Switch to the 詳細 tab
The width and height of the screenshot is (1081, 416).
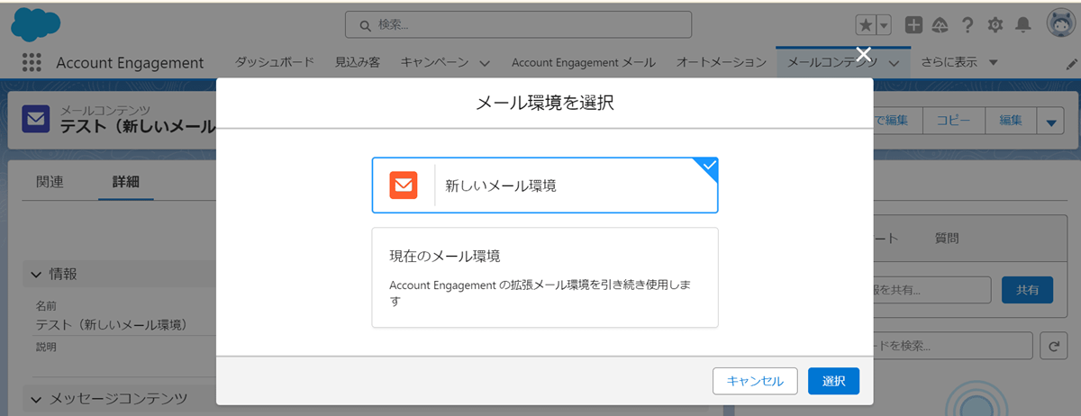pos(126,181)
